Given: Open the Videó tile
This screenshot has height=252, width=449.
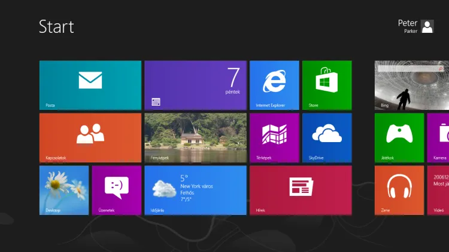Looking at the screenshot, I should [438, 190].
